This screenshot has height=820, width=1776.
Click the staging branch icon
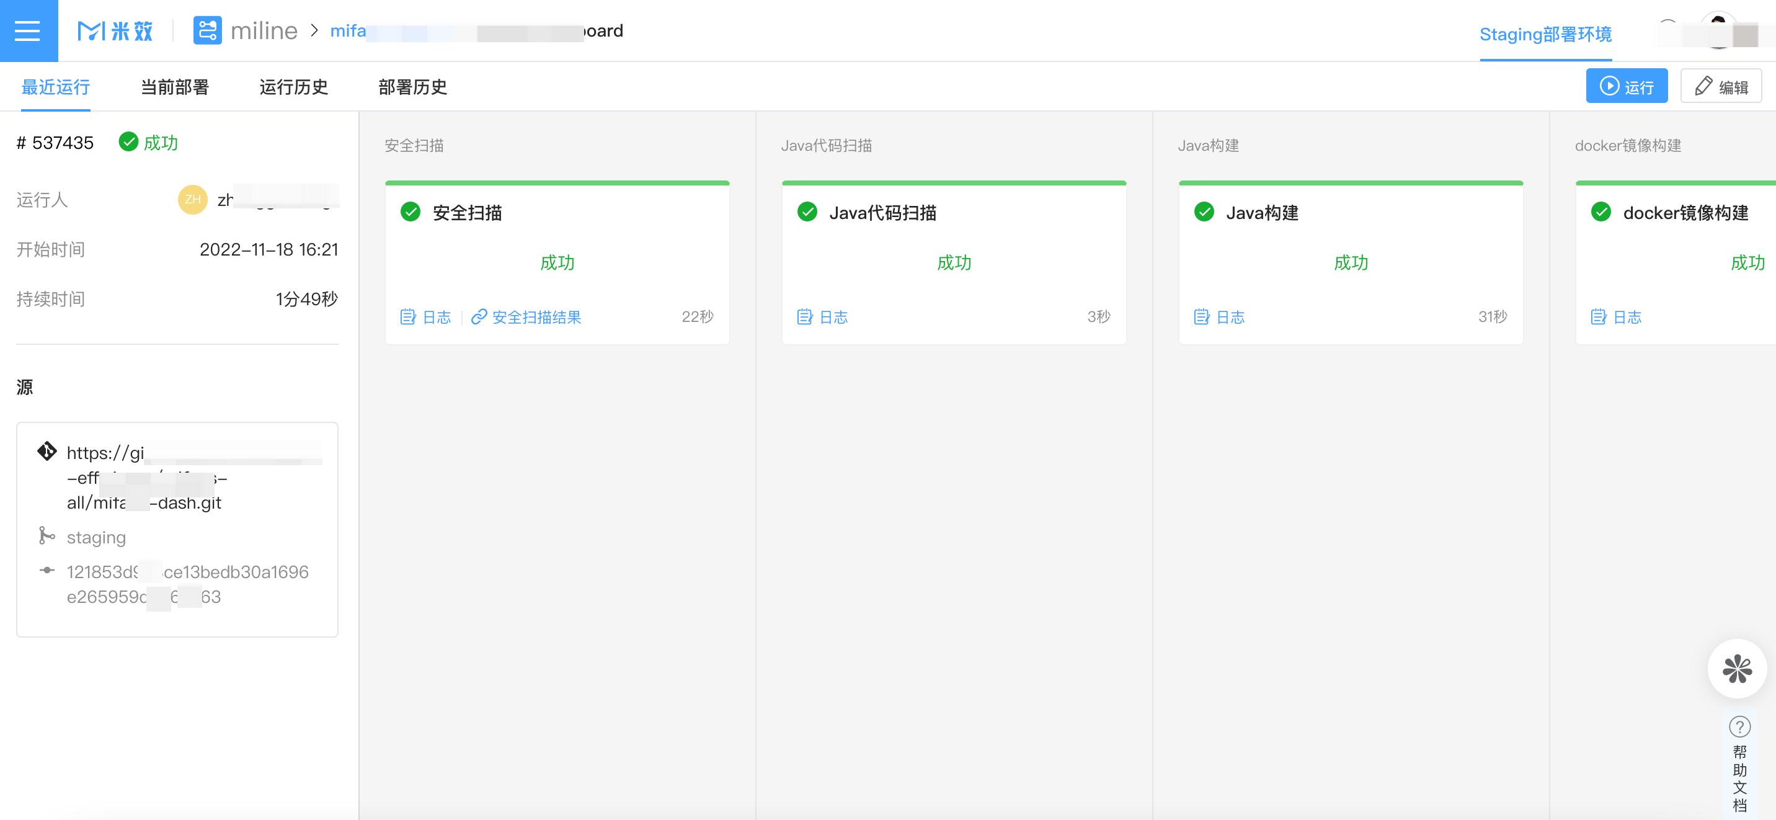(47, 536)
